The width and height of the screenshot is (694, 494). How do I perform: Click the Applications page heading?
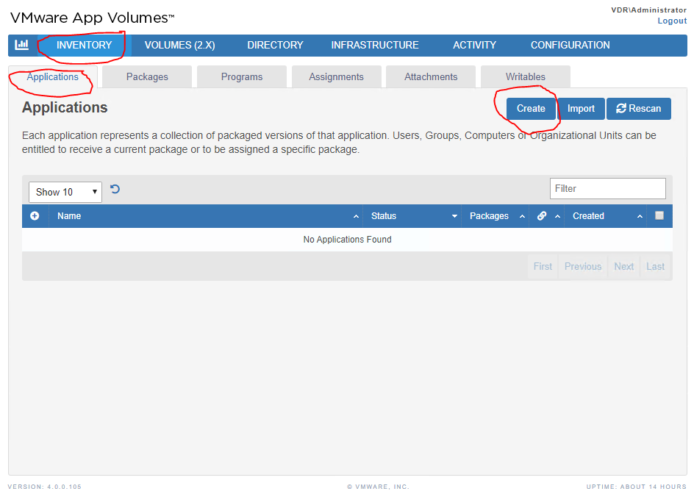click(65, 107)
